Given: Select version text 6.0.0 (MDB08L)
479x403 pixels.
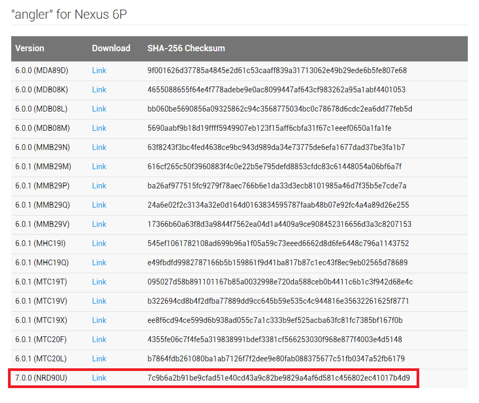Looking at the screenshot, I should pos(41,109).
